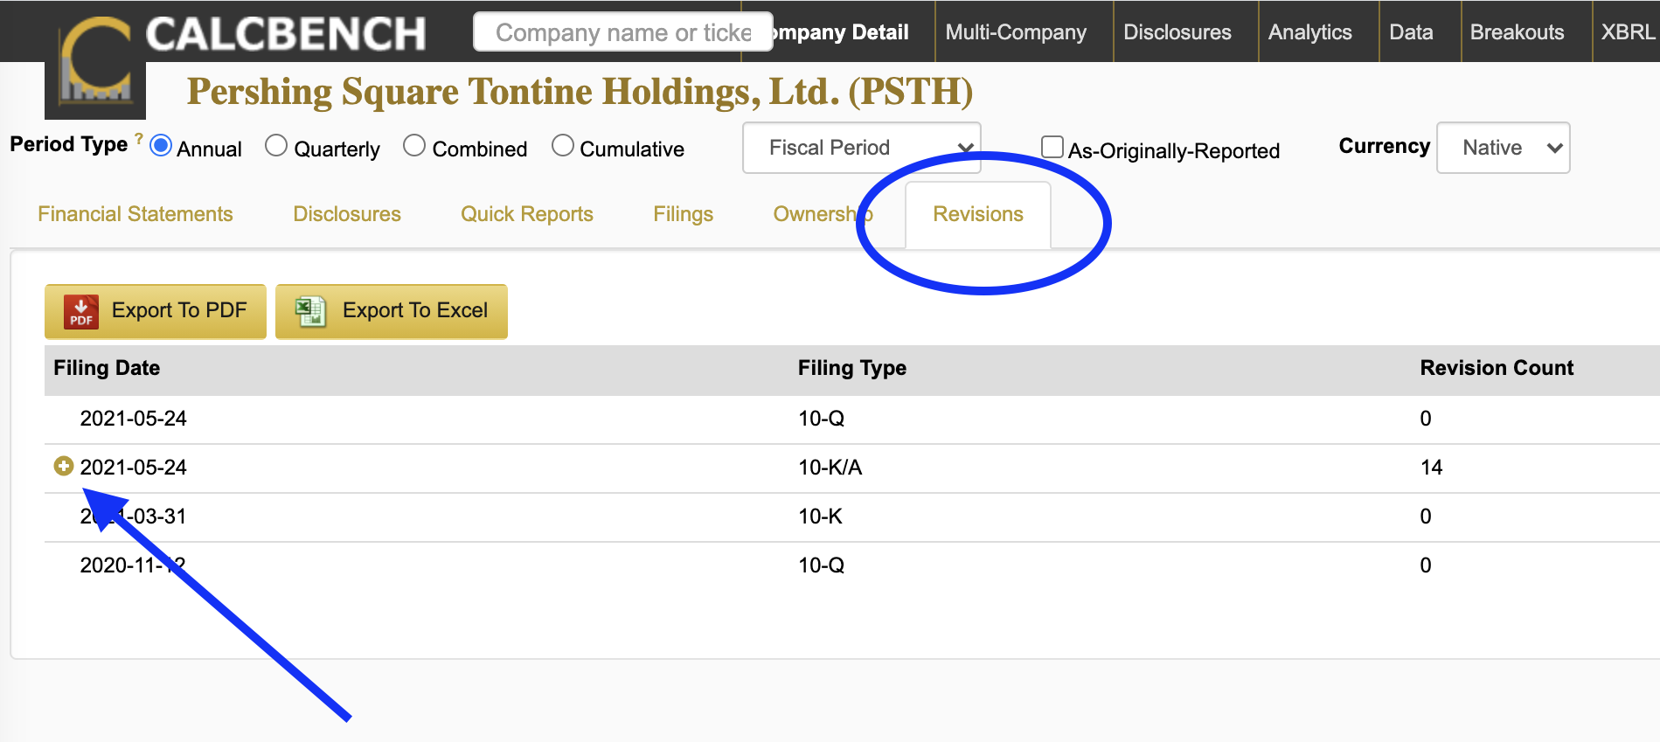This screenshot has width=1660, height=742.
Task: Choose the Combined period option
Action: 414,146
